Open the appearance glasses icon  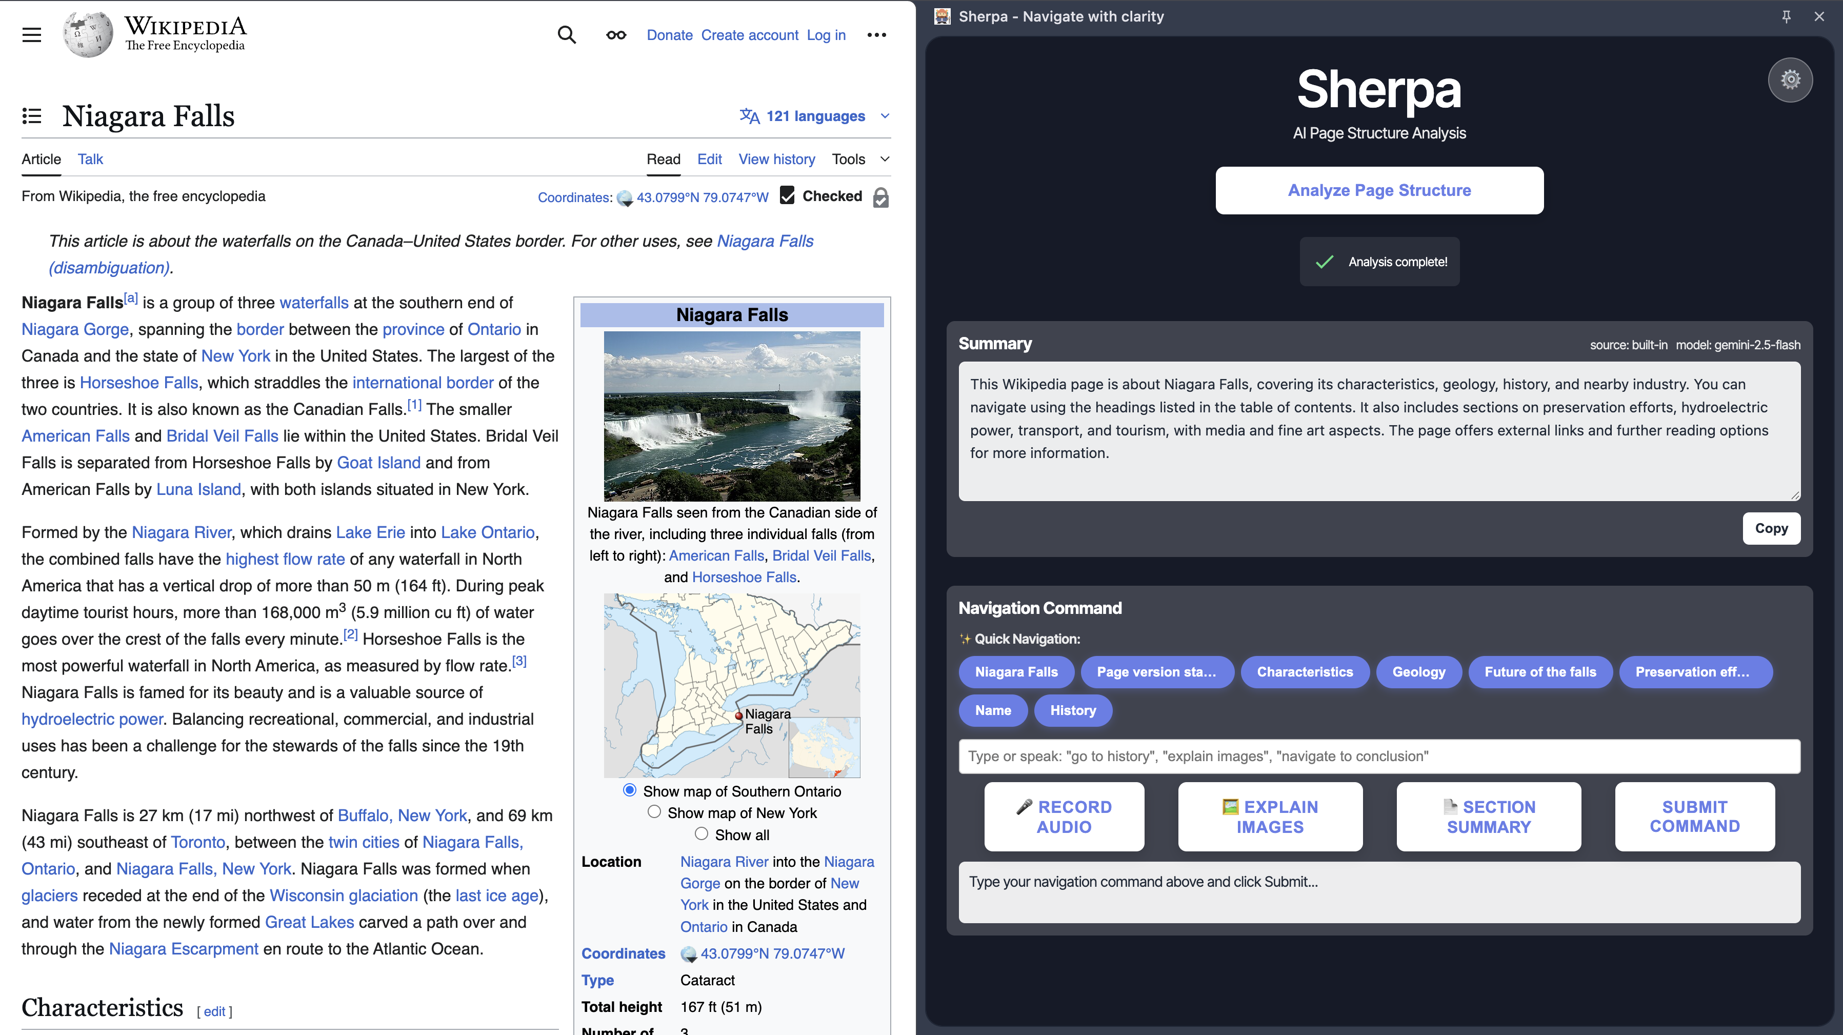615,34
